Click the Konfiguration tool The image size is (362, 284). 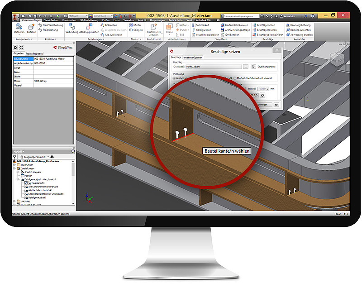click(201, 30)
